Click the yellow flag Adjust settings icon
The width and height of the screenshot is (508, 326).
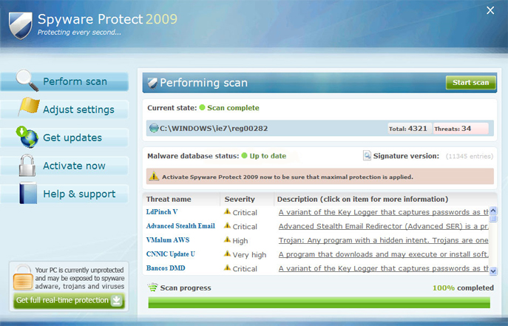pyautogui.click(x=29, y=106)
